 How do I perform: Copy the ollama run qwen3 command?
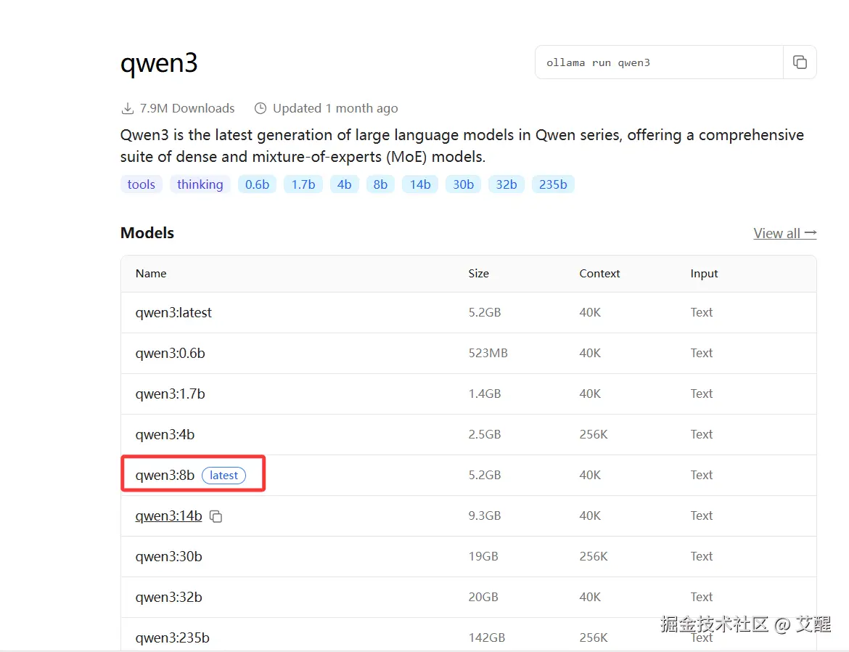tap(800, 62)
